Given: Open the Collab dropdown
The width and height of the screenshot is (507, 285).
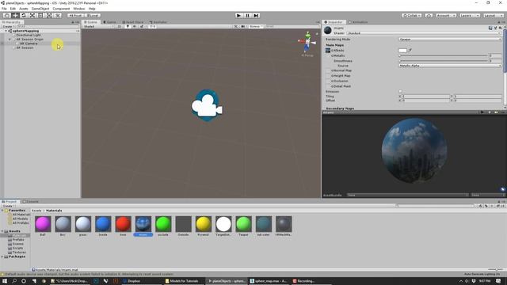Looking at the screenshot, I should [412, 15].
